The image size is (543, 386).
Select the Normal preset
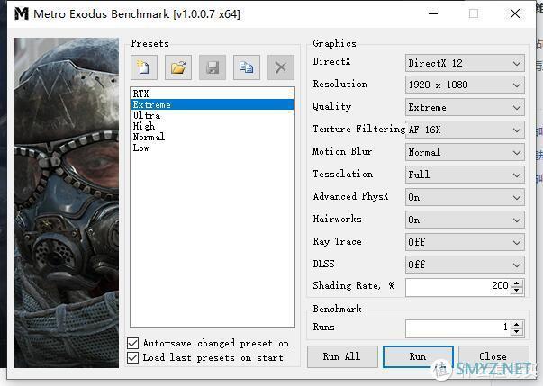(x=213, y=137)
